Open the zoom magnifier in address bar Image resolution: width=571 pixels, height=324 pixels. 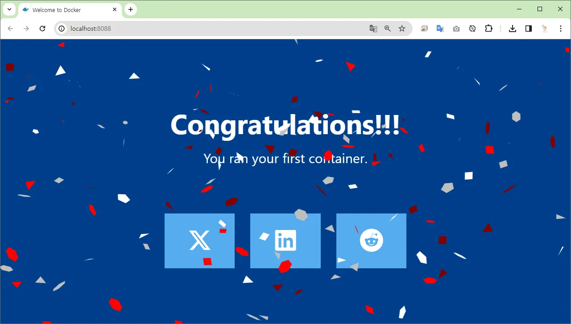pos(388,29)
